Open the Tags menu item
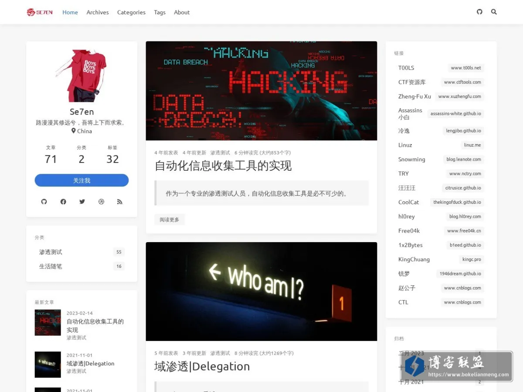The width and height of the screenshot is (523, 392). (160, 12)
